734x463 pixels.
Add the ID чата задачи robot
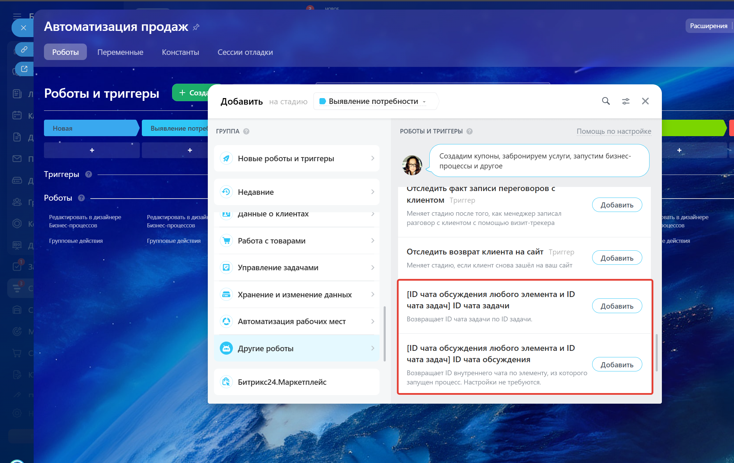click(x=617, y=306)
